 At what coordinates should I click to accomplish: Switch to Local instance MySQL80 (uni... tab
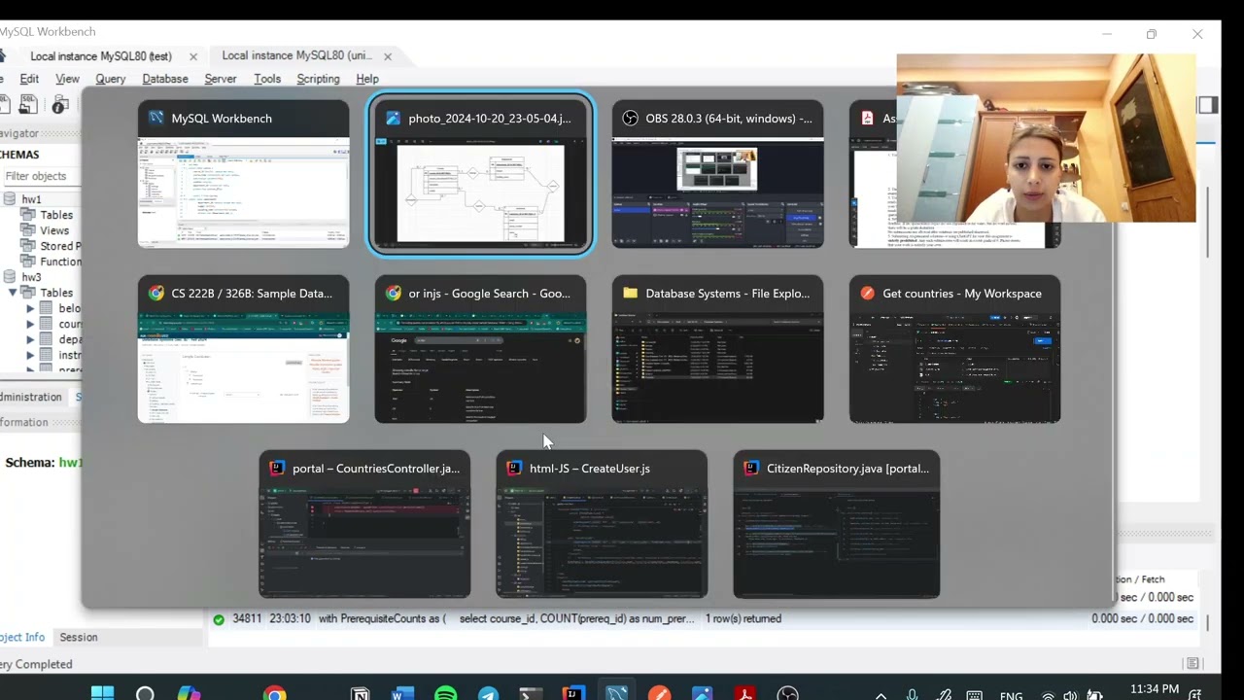tap(296, 56)
